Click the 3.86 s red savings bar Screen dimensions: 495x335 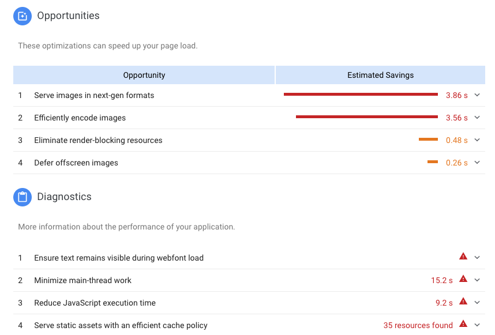(361, 95)
